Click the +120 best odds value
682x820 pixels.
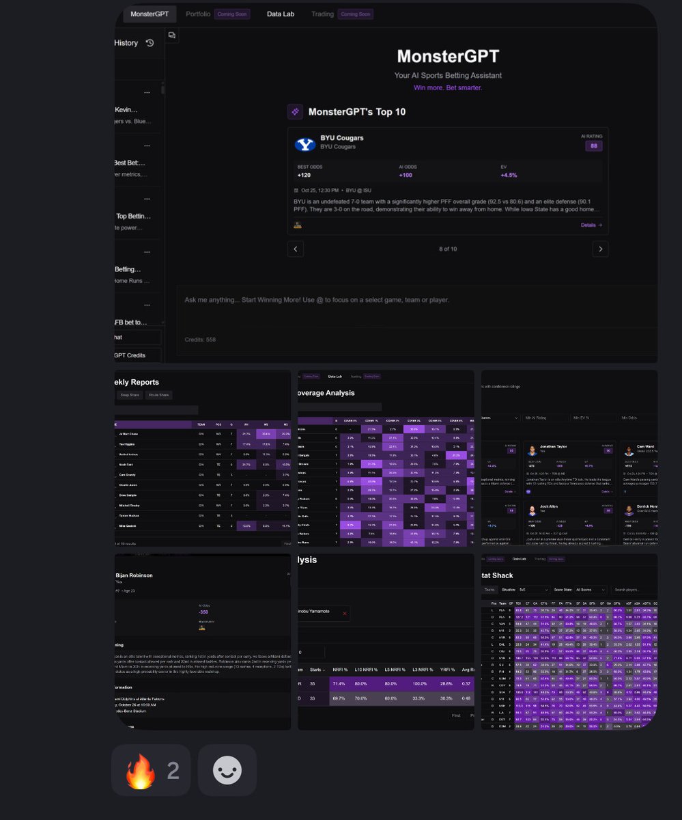pos(304,175)
